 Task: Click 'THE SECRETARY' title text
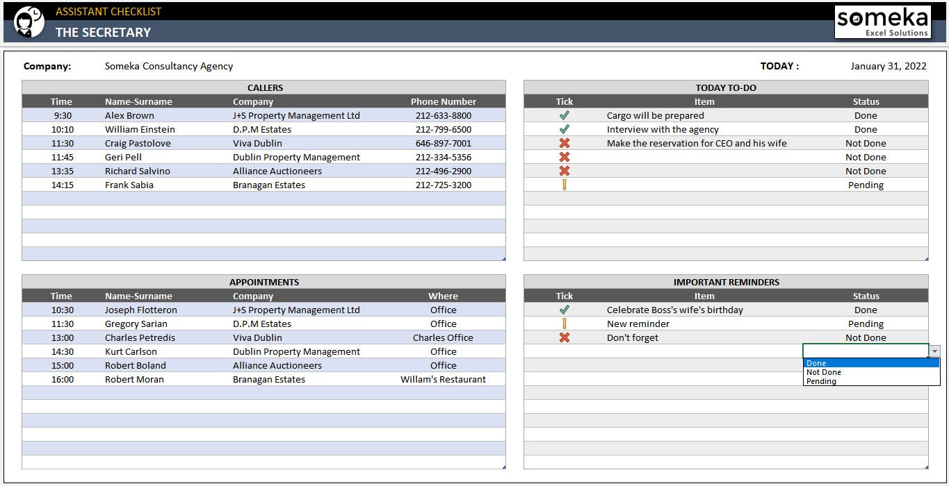pos(102,32)
